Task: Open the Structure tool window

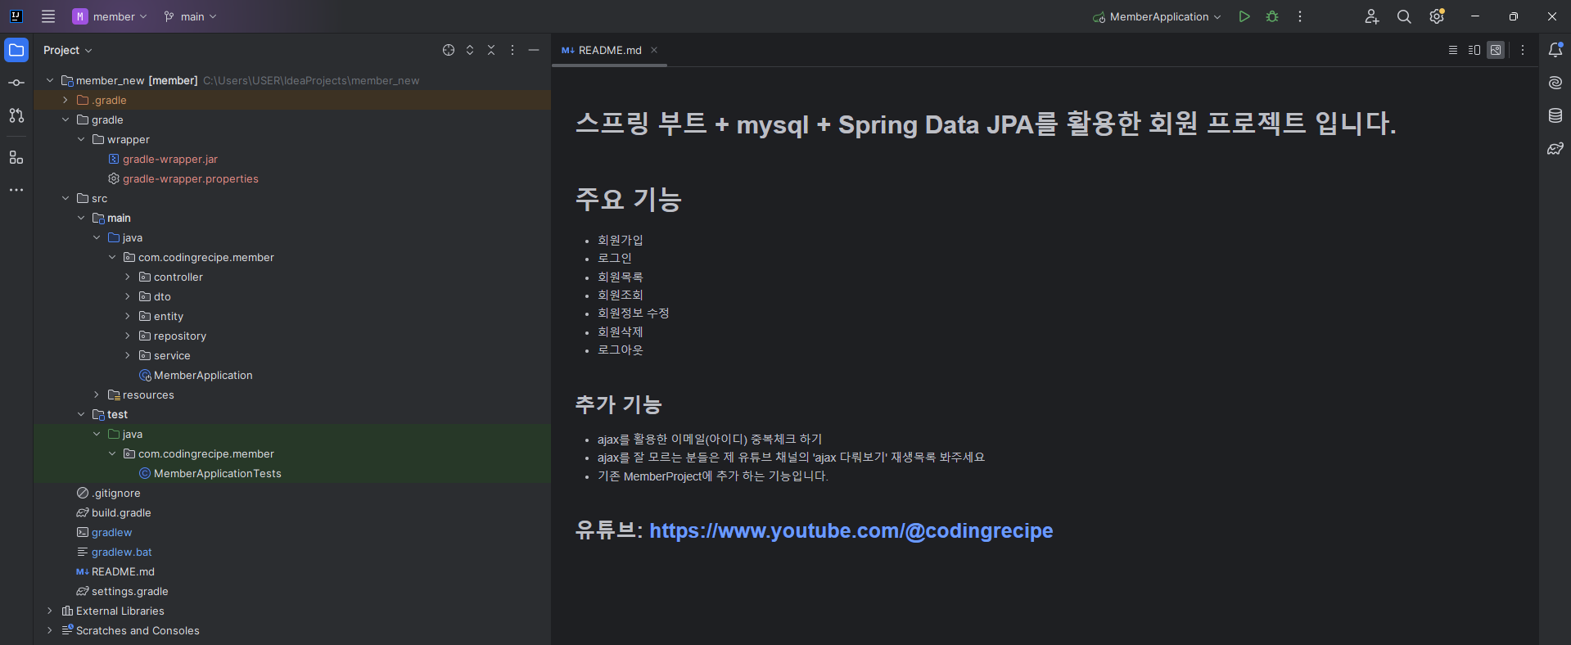Action: [16, 157]
